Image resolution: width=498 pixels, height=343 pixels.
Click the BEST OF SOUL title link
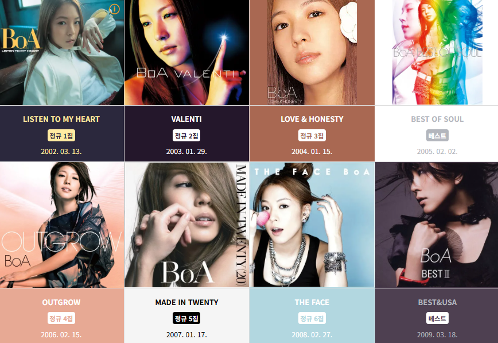437,119
